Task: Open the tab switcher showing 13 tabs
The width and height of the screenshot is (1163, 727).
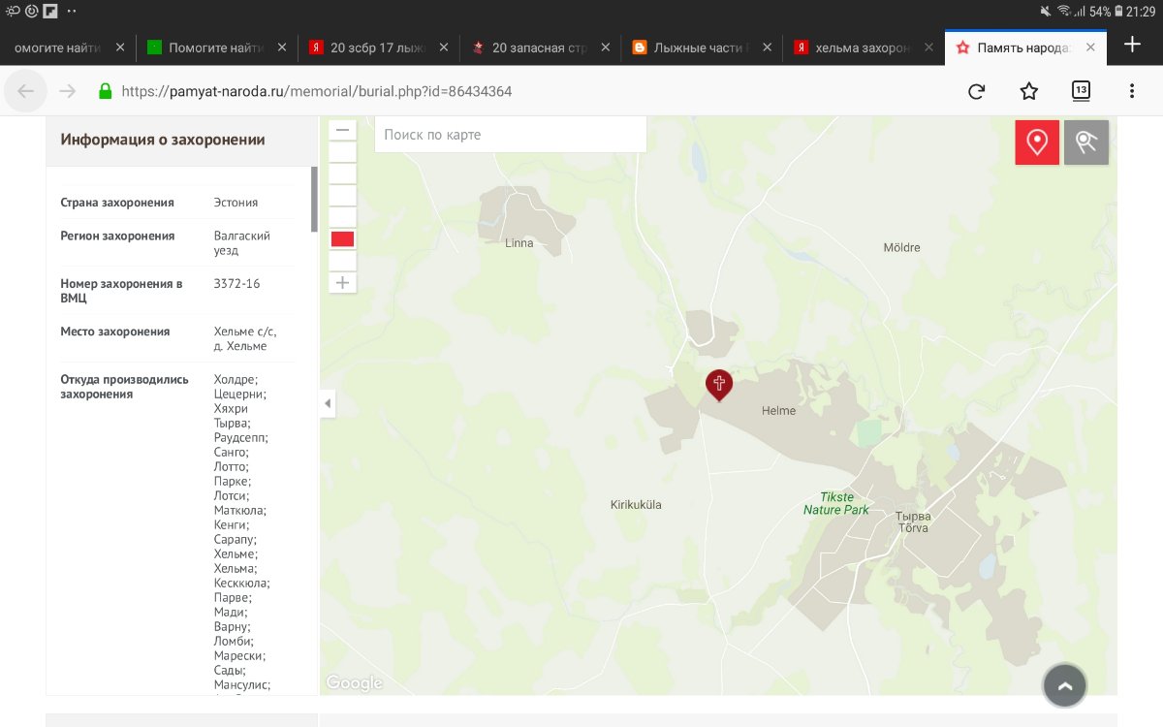Action: (x=1081, y=91)
